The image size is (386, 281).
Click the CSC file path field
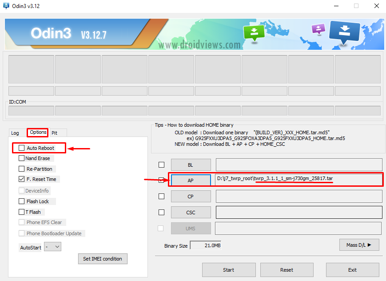[x=299, y=212]
